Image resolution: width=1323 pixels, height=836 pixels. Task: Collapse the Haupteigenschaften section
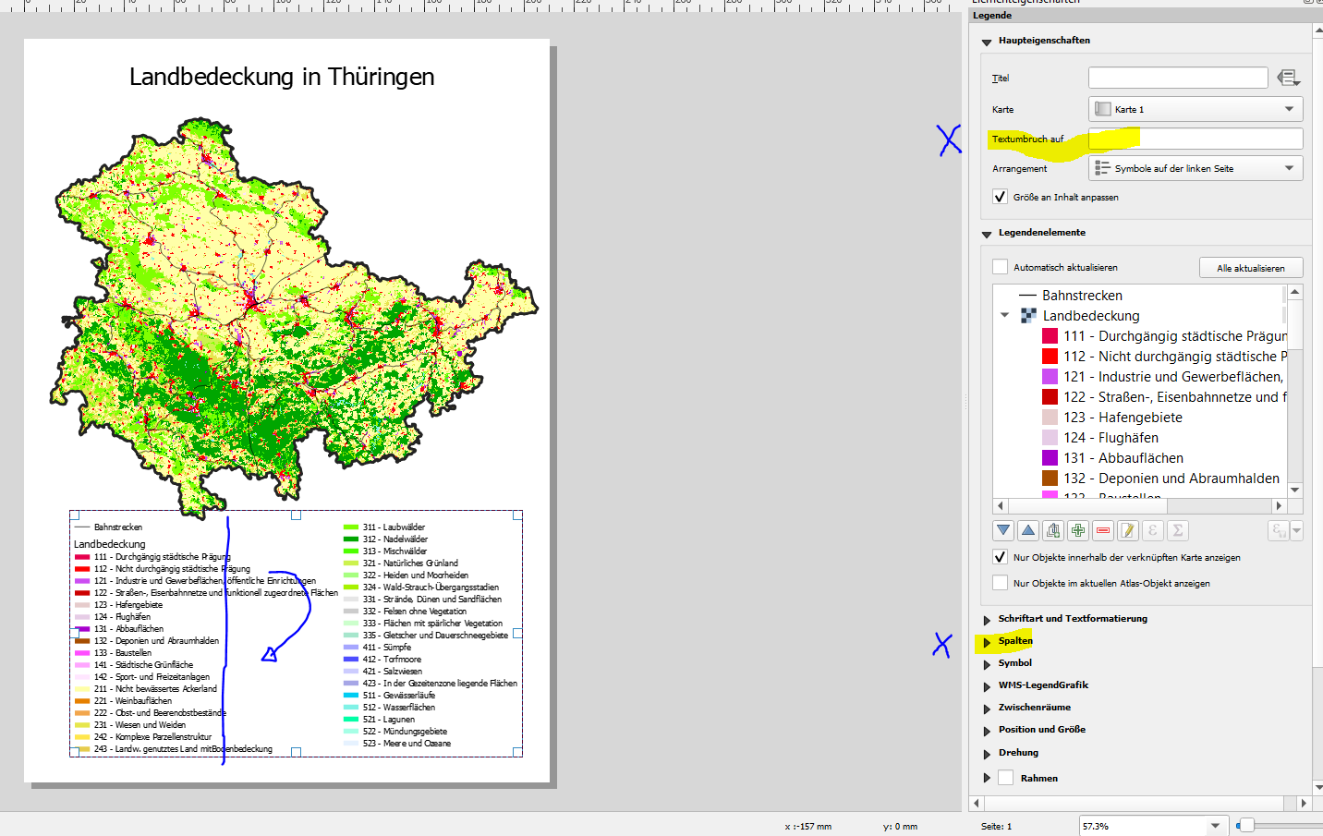click(x=987, y=42)
